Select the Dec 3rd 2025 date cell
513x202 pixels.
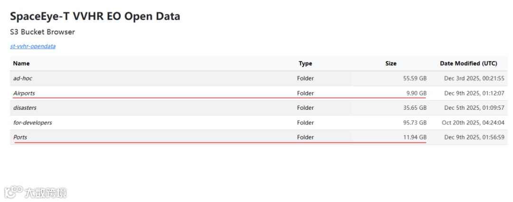click(x=474, y=79)
